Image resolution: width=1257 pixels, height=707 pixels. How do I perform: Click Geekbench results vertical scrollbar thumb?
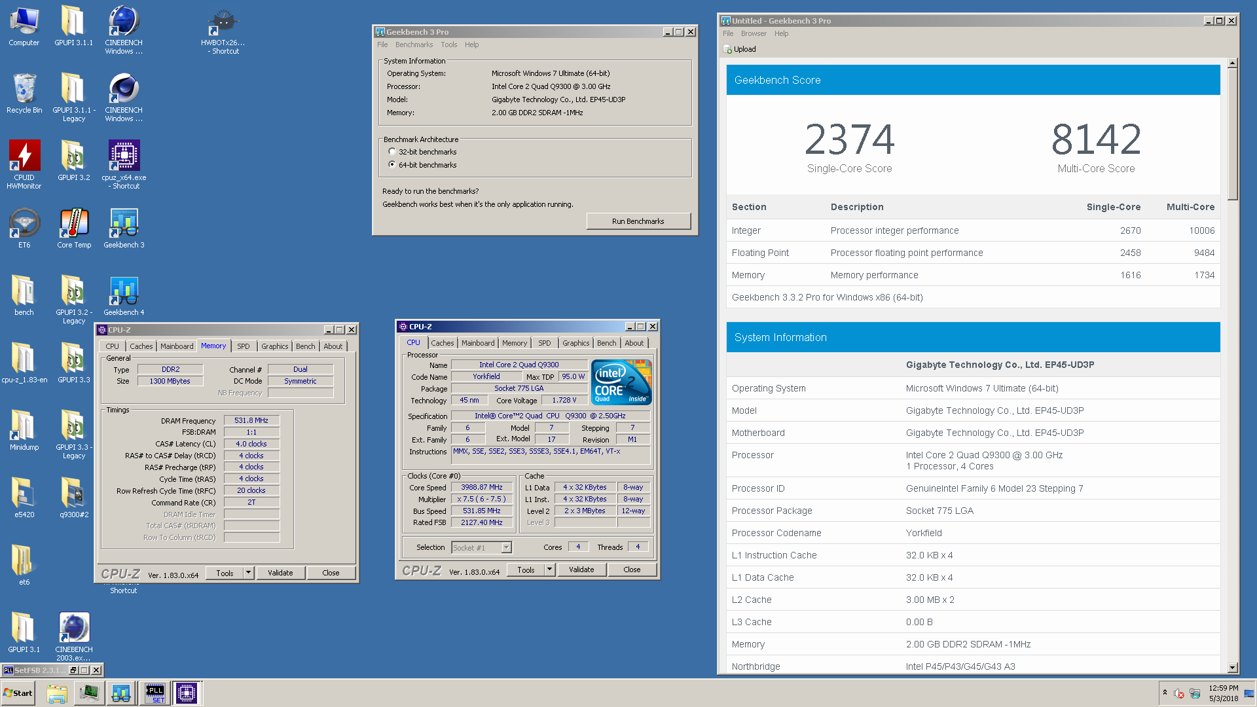(x=1233, y=134)
